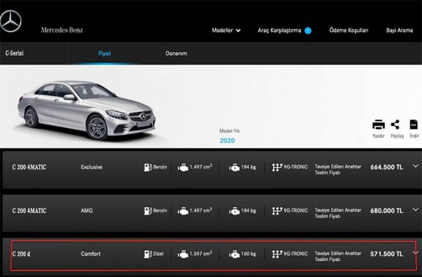Click the C 200 d model name

(21, 254)
